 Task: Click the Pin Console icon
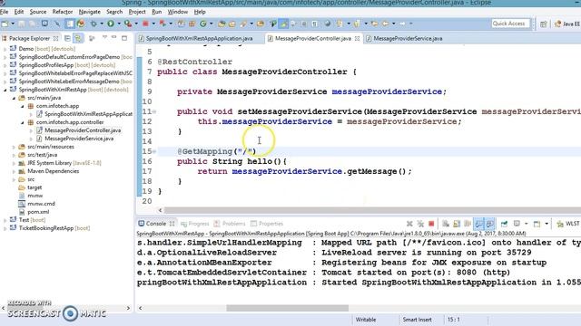[505, 224]
